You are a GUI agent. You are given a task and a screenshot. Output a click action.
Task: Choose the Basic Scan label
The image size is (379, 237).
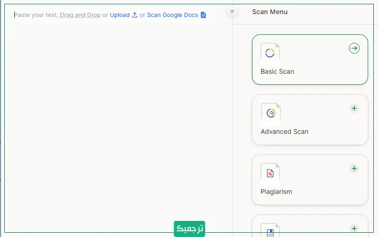[277, 72]
